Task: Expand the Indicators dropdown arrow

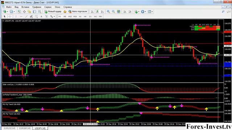Action: [138, 12]
